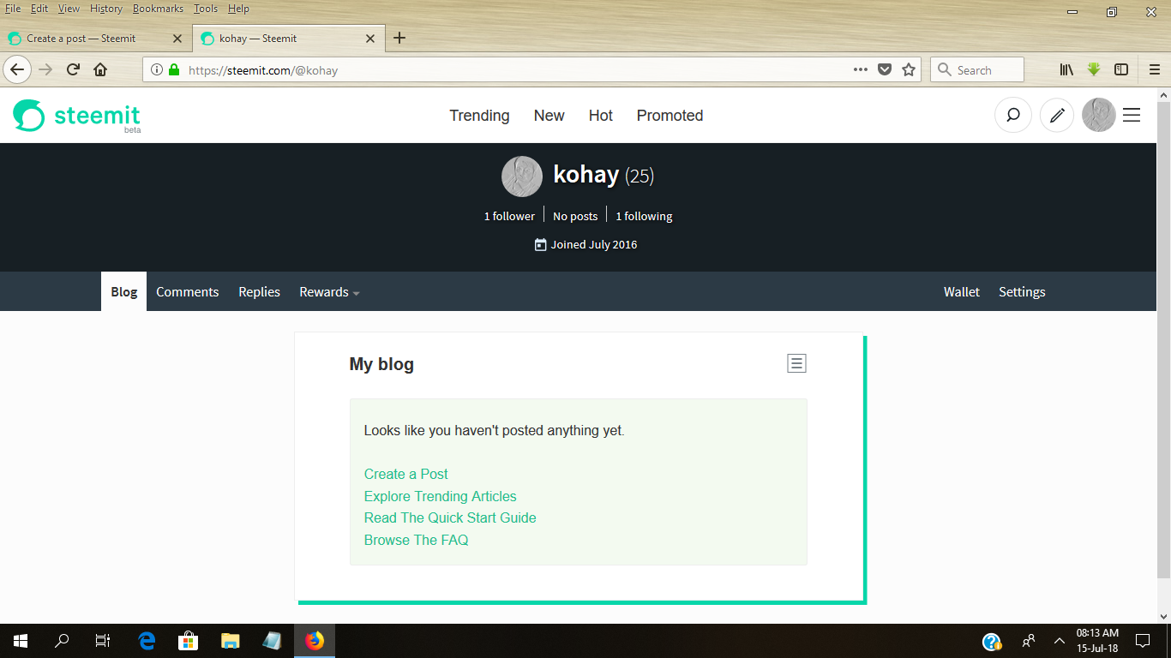
Task: Save the page to Pocket
Action: tap(884, 69)
